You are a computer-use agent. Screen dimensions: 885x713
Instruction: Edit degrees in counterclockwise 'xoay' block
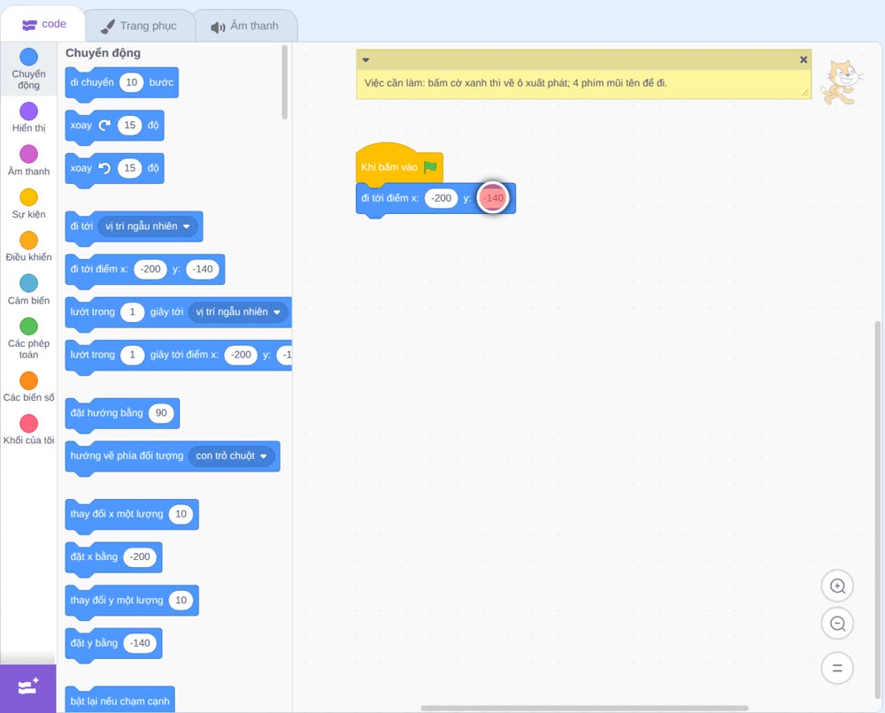[x=130, y=168]
